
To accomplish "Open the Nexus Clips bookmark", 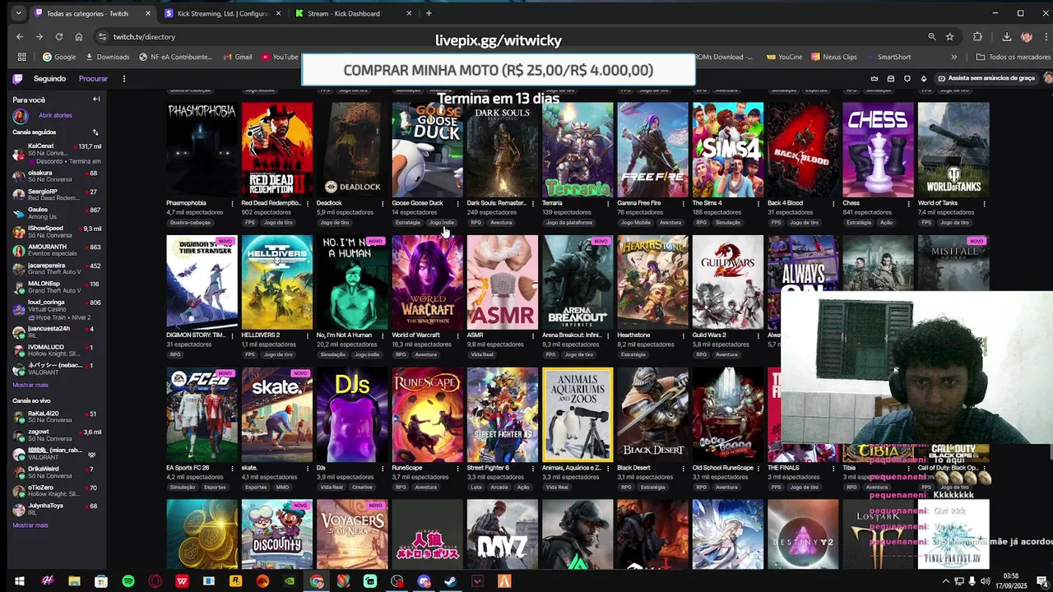I will pyautogui.click(x=833, y=57).
